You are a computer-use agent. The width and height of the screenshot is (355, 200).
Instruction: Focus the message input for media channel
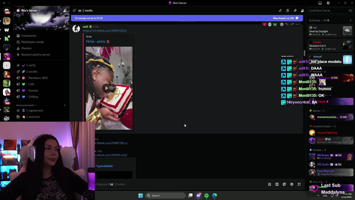click(180, 184)
